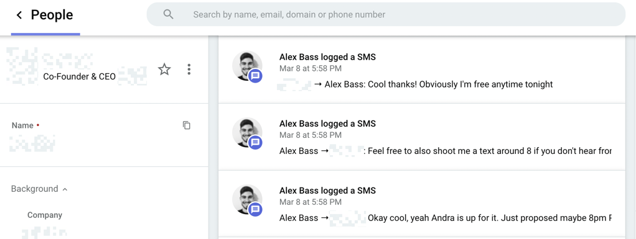Open the People tab heading

(x=52, y=15)
